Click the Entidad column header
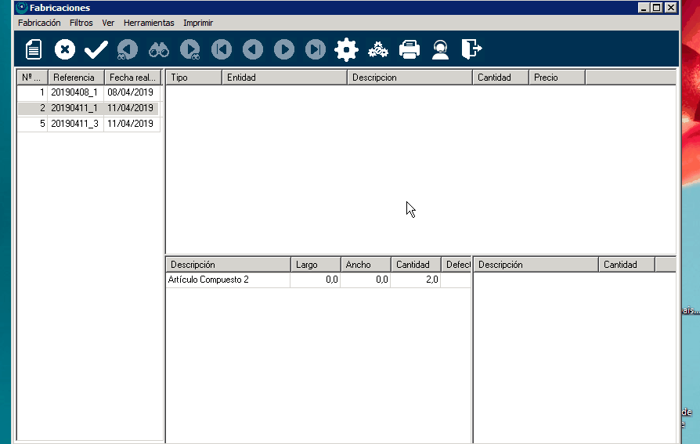This screenshot has height=444, width=700. (x=284, y=78)
